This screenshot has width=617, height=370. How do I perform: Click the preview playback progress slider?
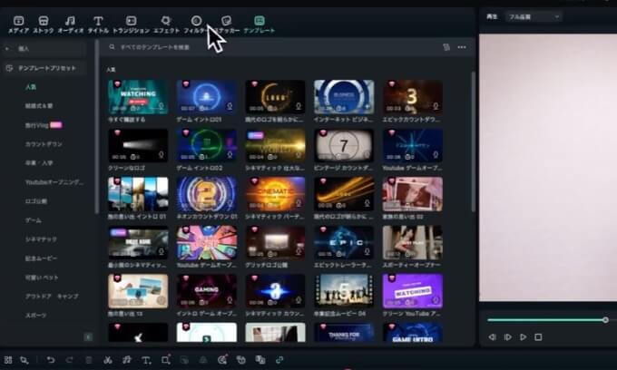pyautogui.click(x=546, y=320)
